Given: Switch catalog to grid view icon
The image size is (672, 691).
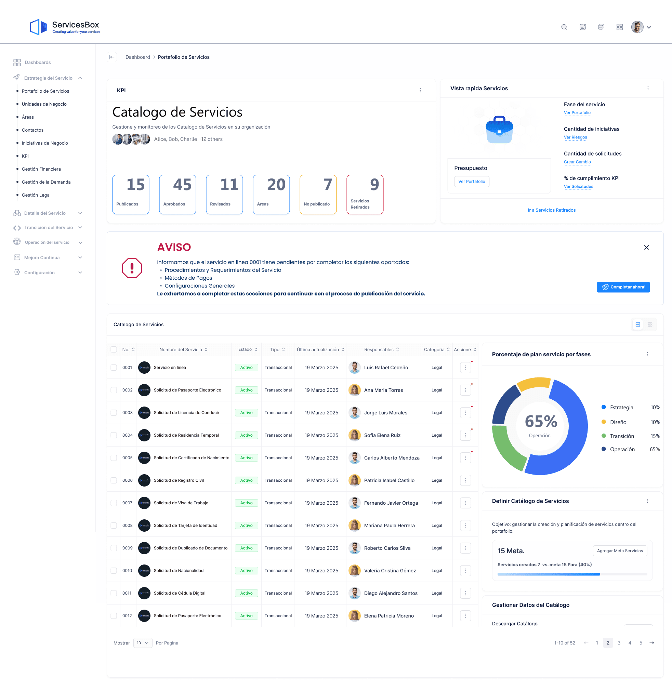Looking at the screenshot, I should coord(650,324).
